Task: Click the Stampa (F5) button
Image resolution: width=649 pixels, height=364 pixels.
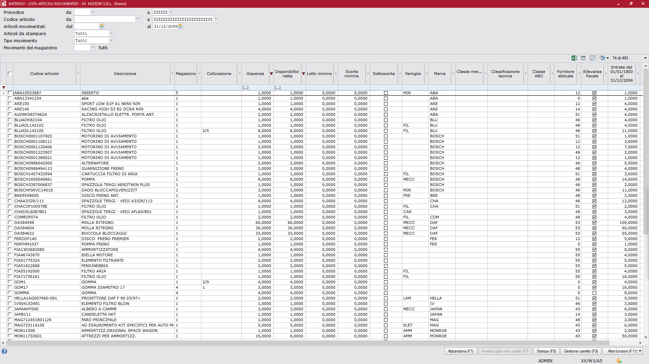Action: click(546, 351)
